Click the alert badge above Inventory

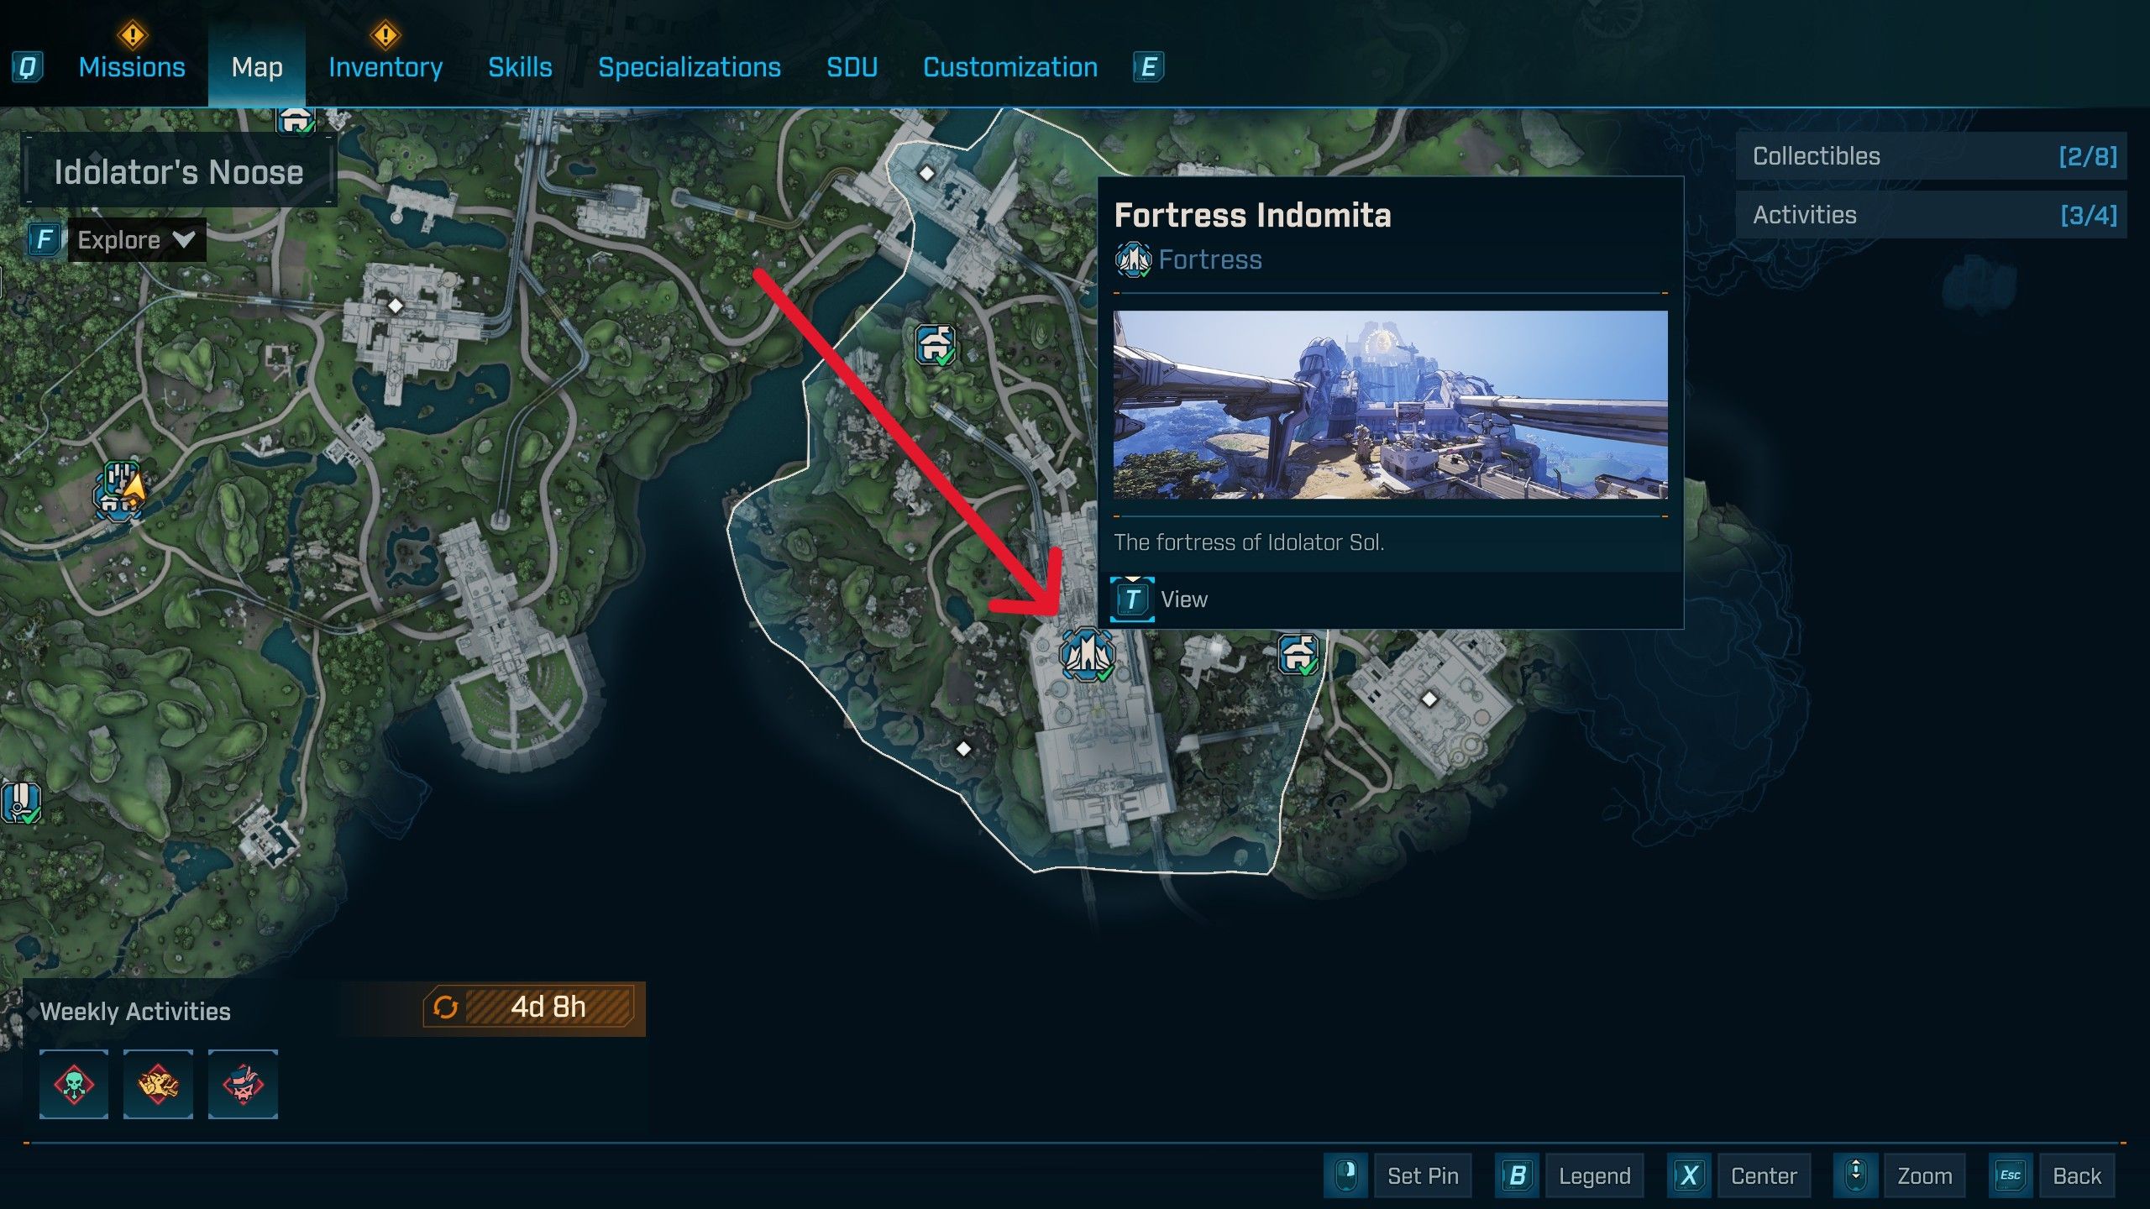click(x=385, y=35)
